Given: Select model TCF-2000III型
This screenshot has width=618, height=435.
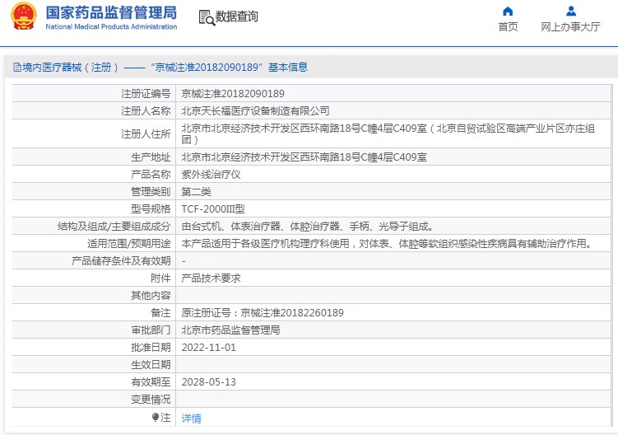Looking at the screenshot, I should (213, 209).
